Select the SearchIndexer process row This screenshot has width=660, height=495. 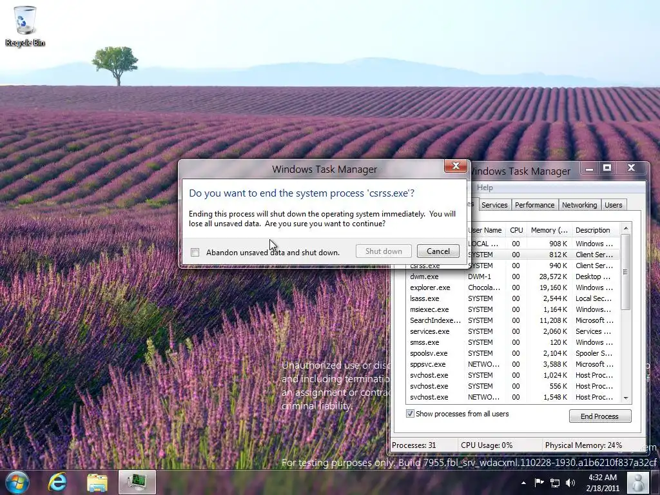coord(512,320)
